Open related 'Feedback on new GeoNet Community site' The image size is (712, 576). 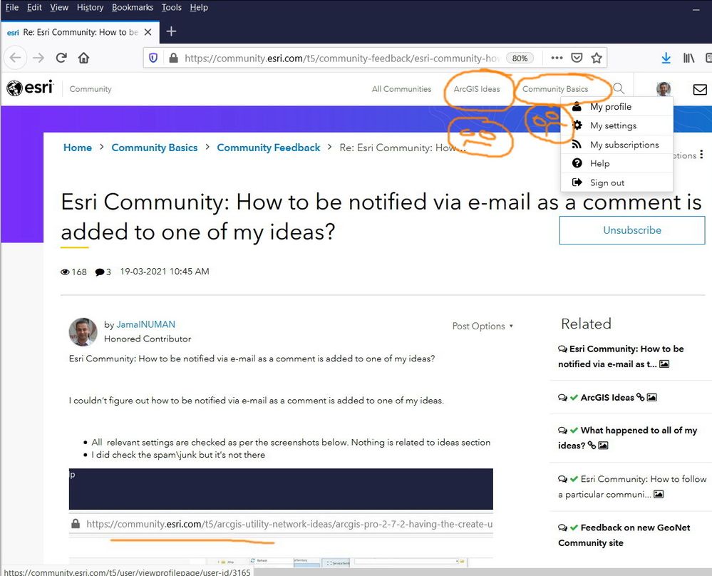(624, 535)
